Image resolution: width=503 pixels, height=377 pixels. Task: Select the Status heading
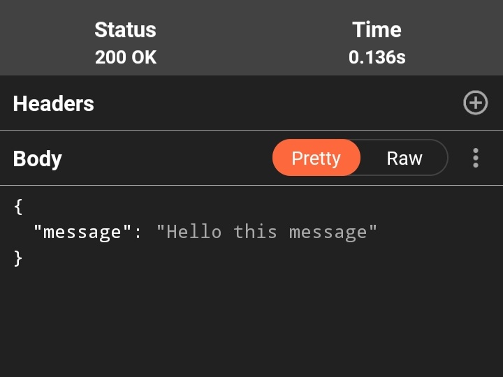coord(126,30)
